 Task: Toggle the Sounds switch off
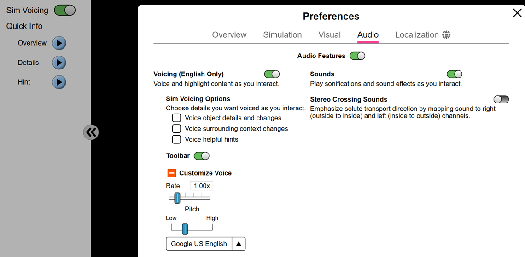click(x=455, y=74)
